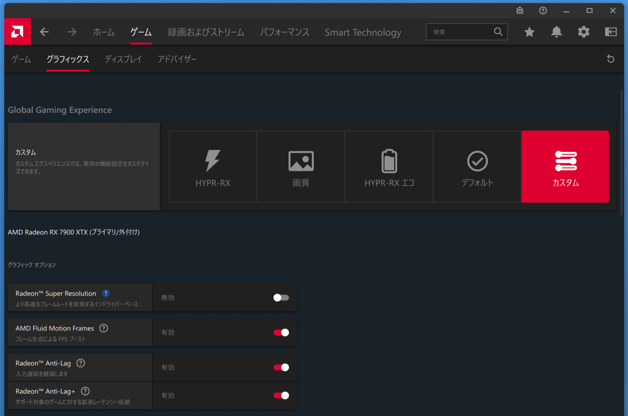
Task: Select the HYPR-RX profile
Action: [x=213, y=167]
